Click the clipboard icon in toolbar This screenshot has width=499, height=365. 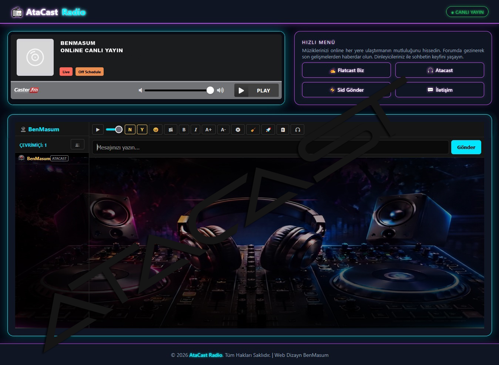tap(283, 130)
